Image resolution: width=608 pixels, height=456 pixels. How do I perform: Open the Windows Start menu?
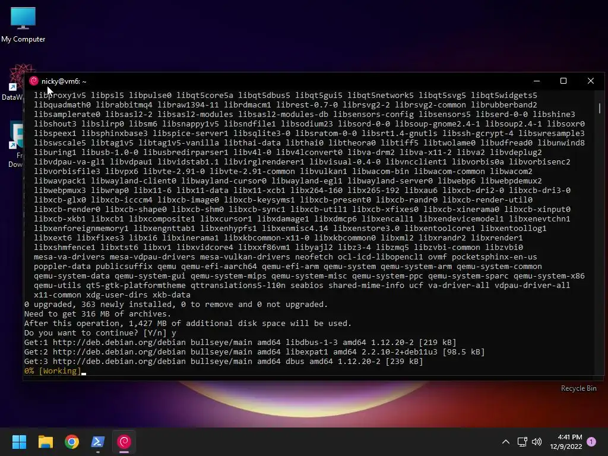[19, 442]
